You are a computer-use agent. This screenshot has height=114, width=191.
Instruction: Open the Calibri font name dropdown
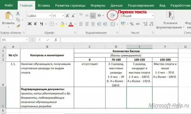click(x=50, y=16)
